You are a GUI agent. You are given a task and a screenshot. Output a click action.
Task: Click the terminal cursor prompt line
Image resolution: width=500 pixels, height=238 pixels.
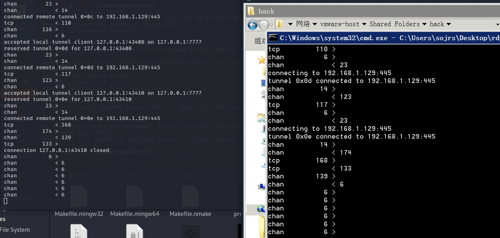5,201
